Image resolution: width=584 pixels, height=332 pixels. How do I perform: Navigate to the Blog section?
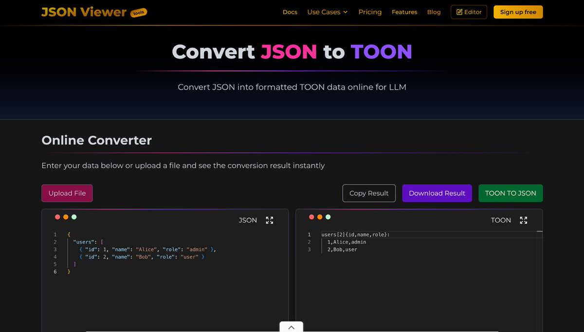[434, 12]
